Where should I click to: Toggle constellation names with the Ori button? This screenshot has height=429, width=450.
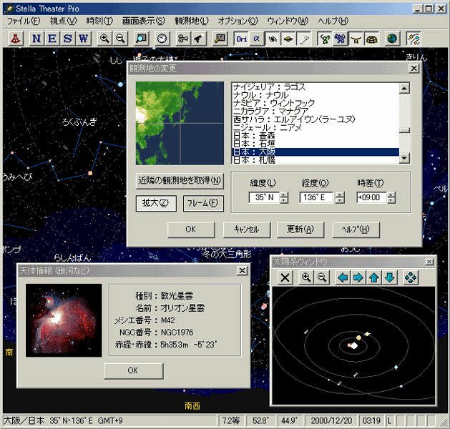point(241,39)
